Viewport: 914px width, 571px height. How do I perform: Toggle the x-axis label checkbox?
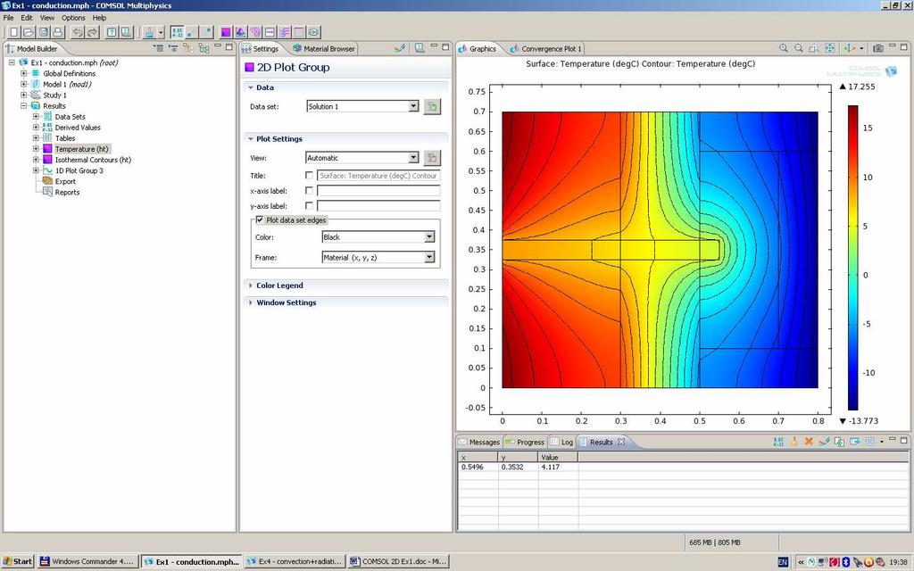click(309, 191)
